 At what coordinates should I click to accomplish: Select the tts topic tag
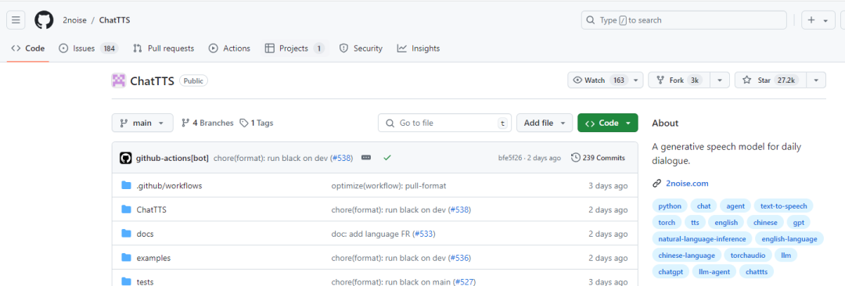click(696, 223)
